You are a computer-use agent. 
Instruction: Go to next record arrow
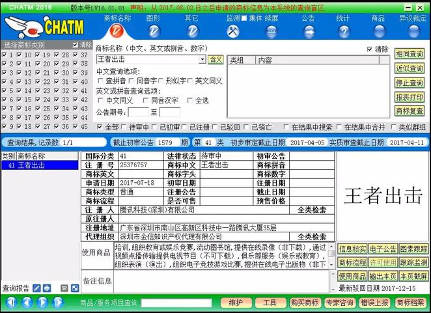pyautogui.click(x=42, y=303)
